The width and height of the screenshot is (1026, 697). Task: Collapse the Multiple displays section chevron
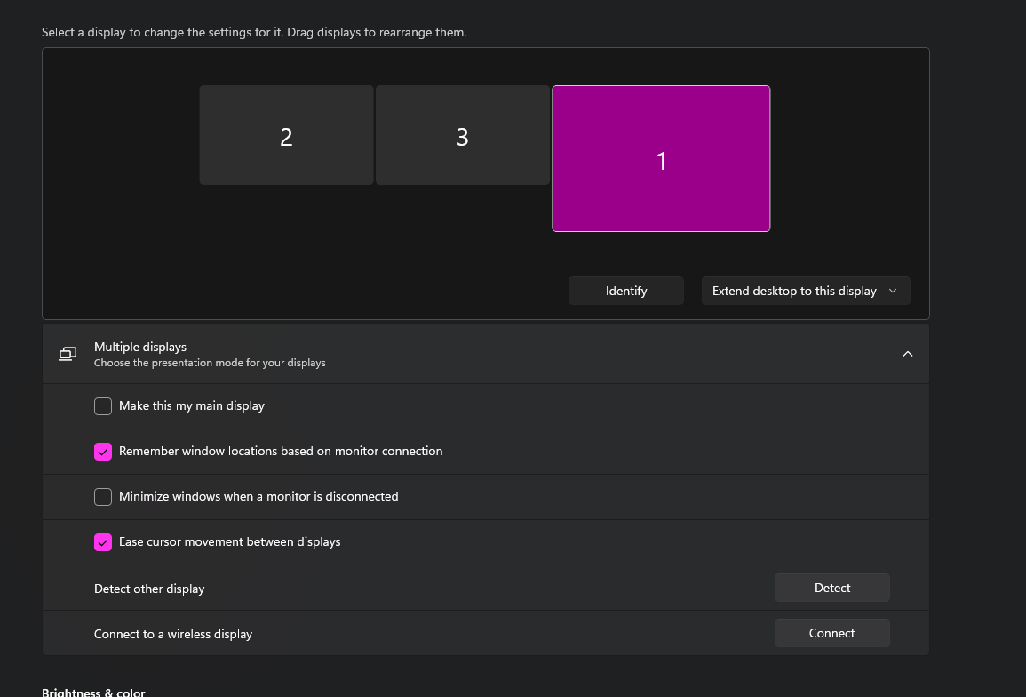coord(908,354)
